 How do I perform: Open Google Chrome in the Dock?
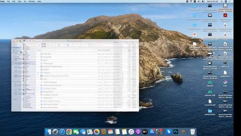coord(69,132)
